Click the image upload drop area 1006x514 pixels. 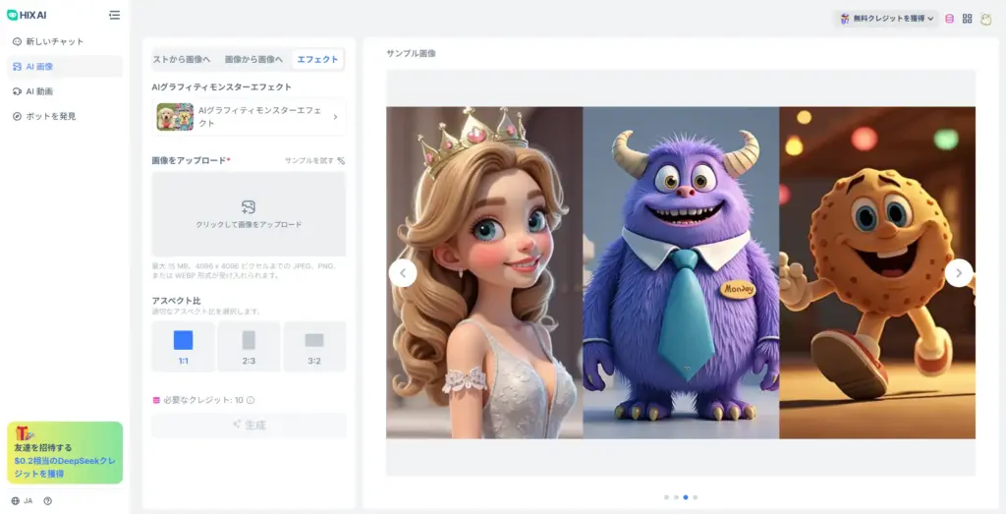tap(249, 213)
